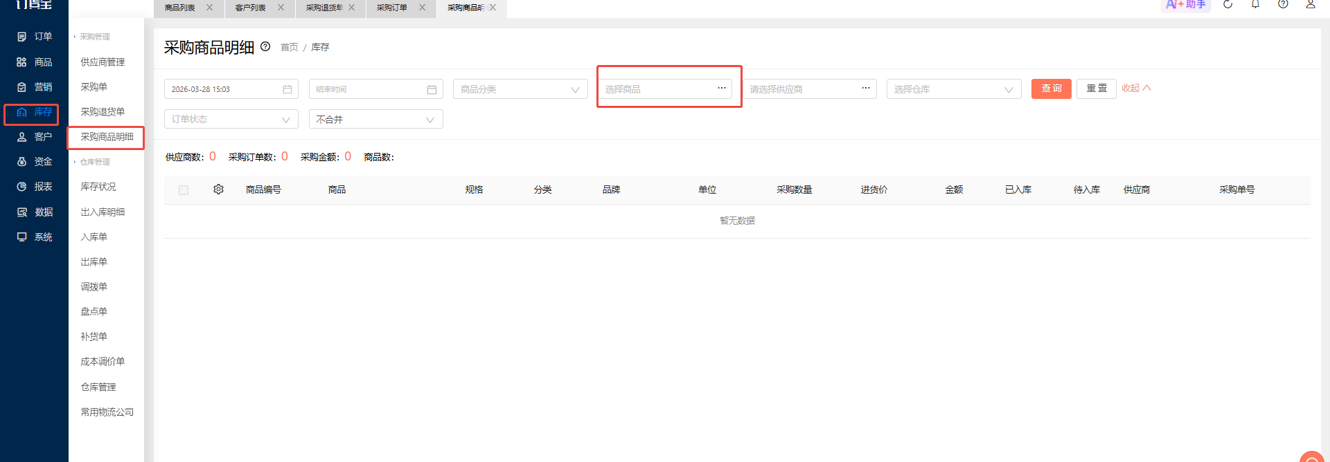
Task: Tick the select-all checkbox in table header
Action: pyautogui.click(x=184, y=190)
